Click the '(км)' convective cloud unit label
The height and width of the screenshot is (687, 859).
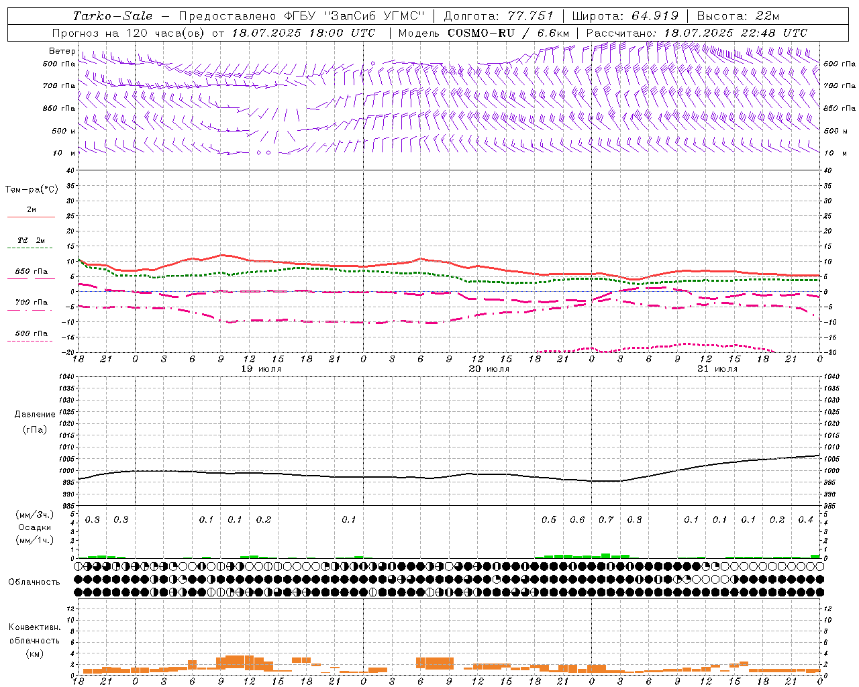tap(34, 654)
